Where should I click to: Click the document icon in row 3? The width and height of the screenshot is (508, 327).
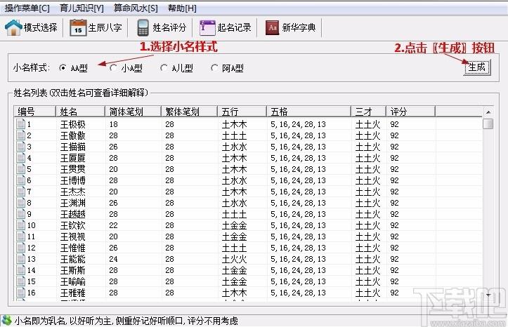[x=21, y=147]
